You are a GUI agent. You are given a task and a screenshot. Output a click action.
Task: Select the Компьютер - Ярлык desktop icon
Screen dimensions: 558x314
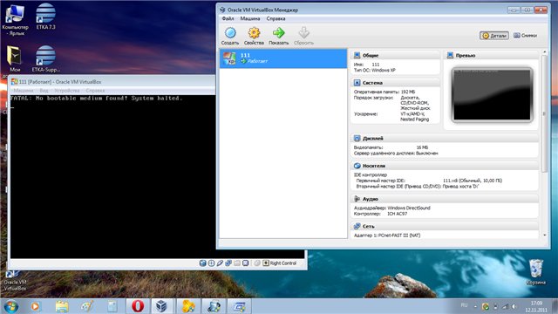coord(15,19)
